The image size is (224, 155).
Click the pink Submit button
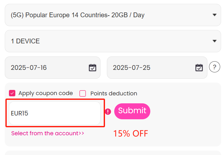pyautogui.click(x=132, y=111)
